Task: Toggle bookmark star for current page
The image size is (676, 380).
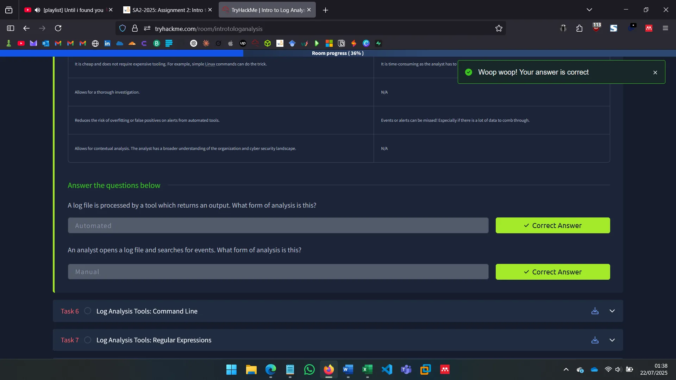Action: 499,28
